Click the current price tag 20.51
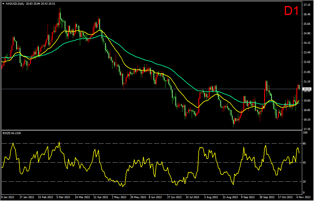Screen dimensions: 314x201 pos(307,89)
